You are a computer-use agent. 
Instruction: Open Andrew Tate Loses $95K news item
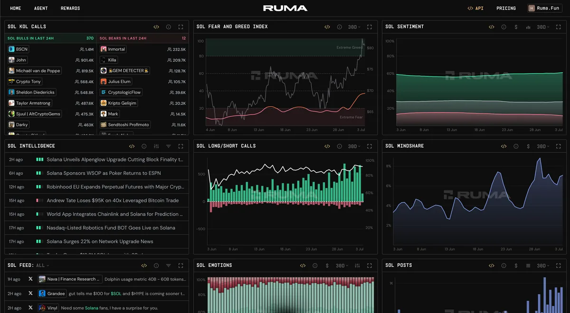[x=96, y=200]
